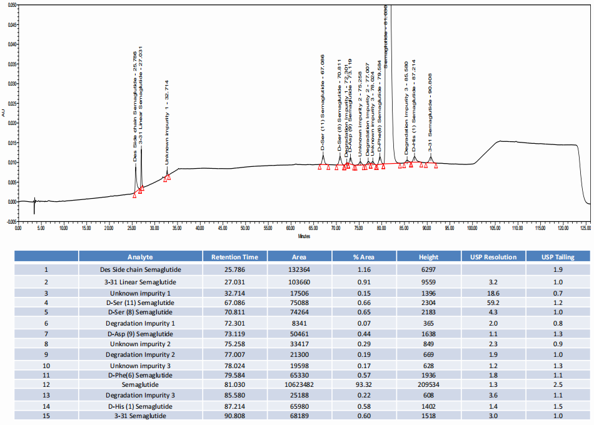The width and height of the screenshot is (594, 425).
Task: Click the % Area column header
Action: coord(363,257)
